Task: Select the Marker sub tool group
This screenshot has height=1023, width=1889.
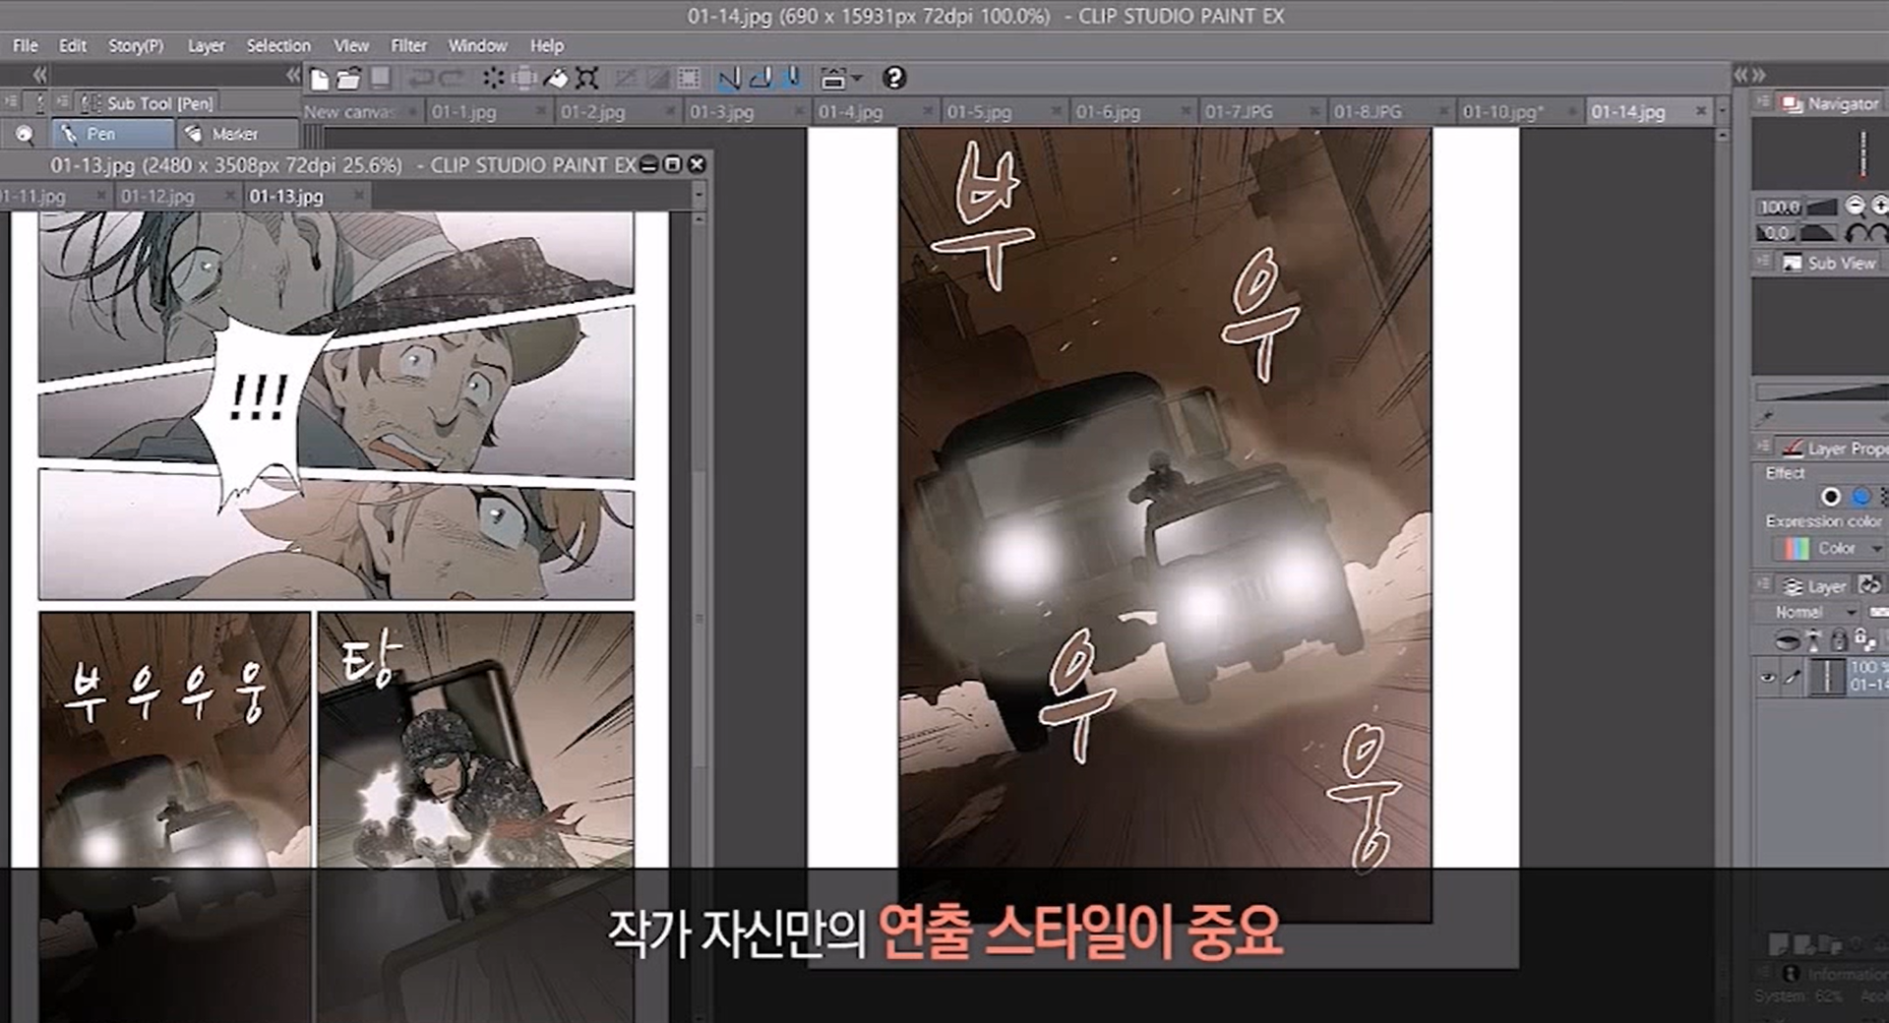Action: click(x=237, y=134)
